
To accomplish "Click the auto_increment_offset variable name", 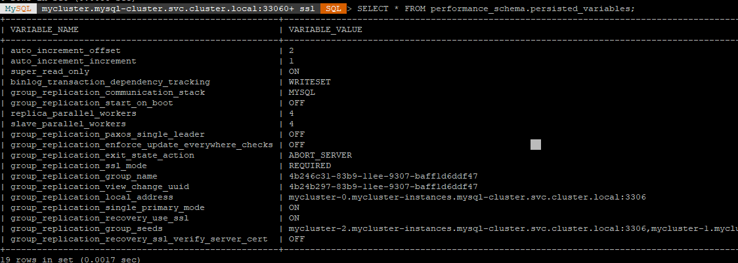I will [66, 50].
